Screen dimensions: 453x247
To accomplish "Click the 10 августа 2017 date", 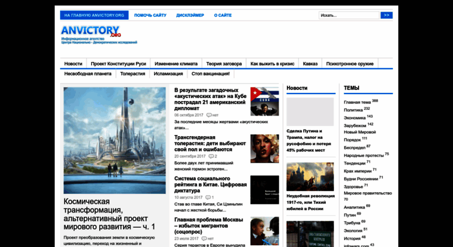I will [188, 197].
